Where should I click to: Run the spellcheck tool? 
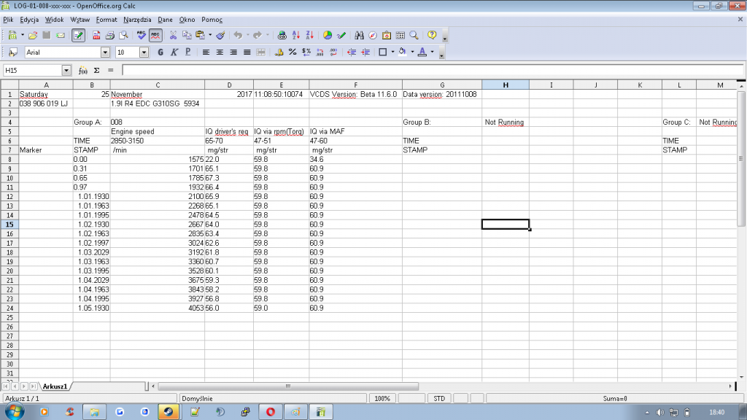[x=141, y=35]
